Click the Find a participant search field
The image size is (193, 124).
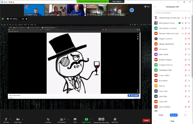point(172,13)
